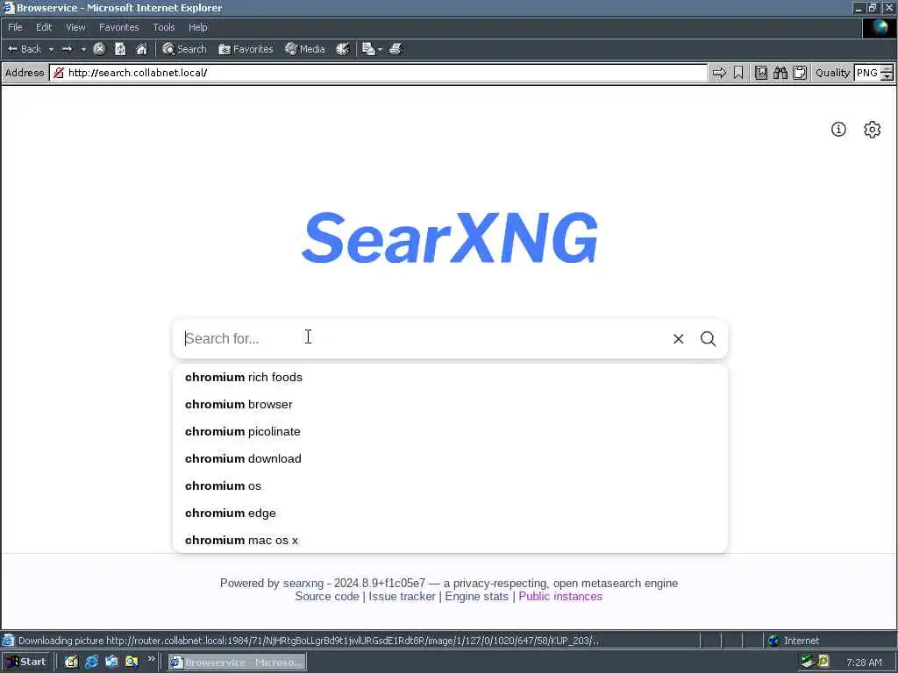Click the Quality stepper down arrow
This screenshot has width=898, height=673.
(x=887, y=77)
